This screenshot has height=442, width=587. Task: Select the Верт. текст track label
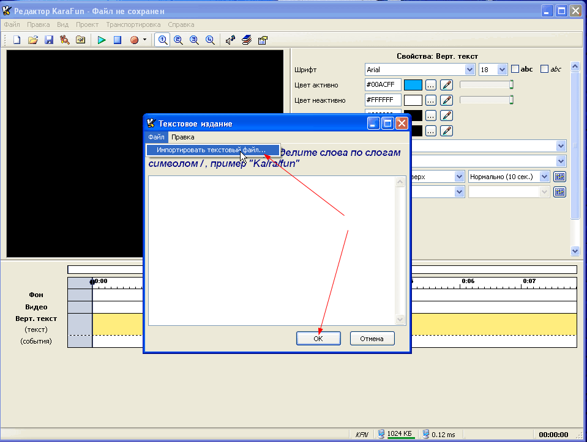36,319
